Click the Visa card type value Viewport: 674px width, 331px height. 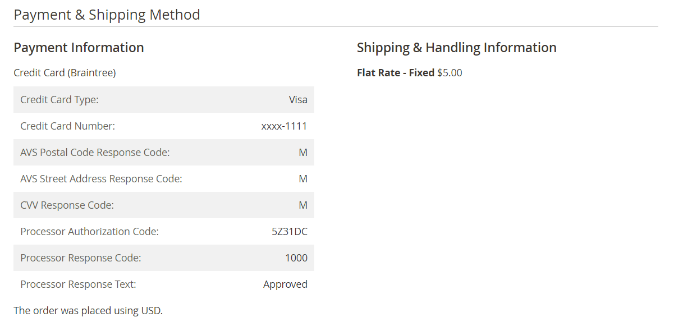(298, 100)
